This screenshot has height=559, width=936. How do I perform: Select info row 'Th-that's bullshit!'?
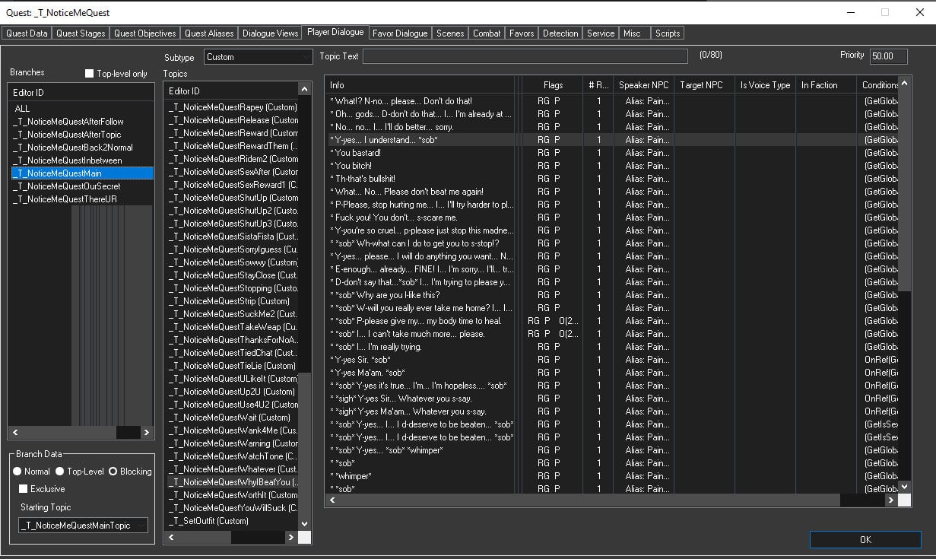click(x=612, y=179)
